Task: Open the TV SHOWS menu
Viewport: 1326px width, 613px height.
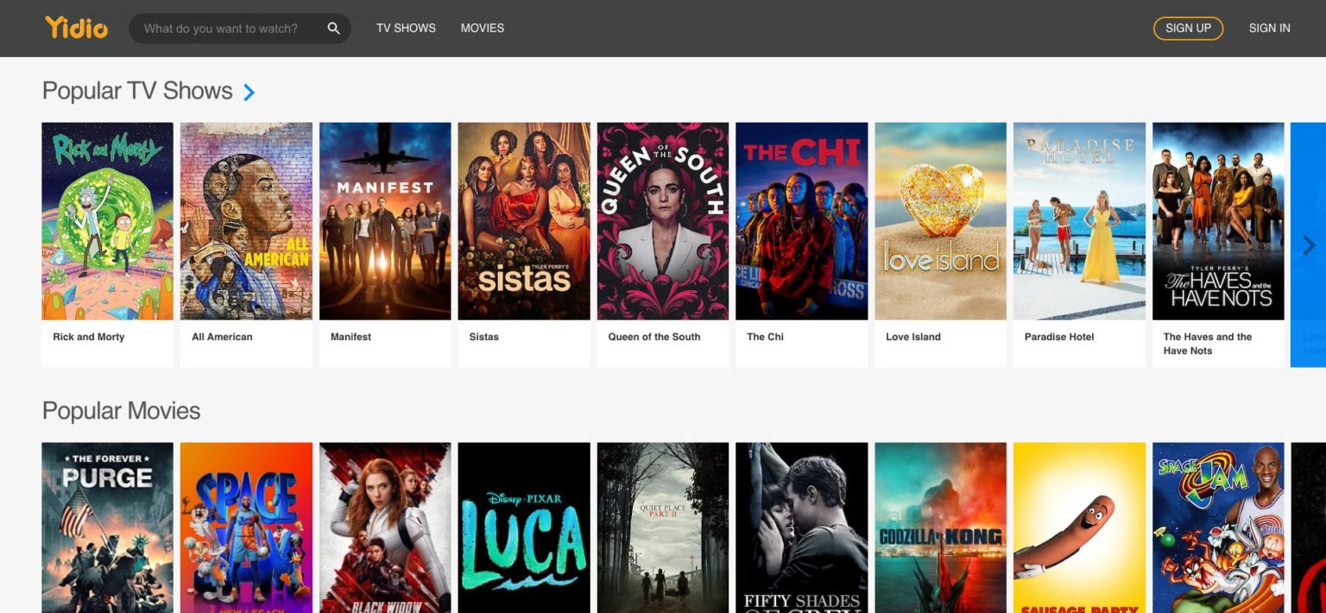Action: tap(405, 28)
